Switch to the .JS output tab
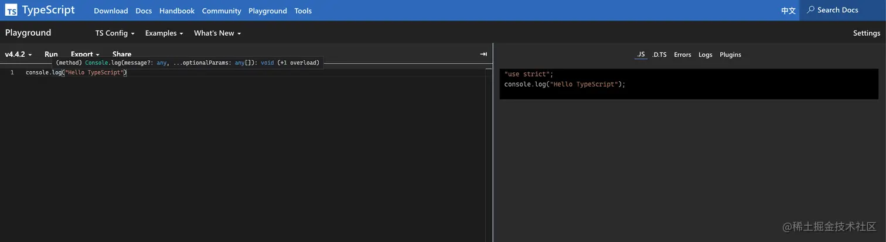This screenshot has height=242, width=886. [640, 54]
